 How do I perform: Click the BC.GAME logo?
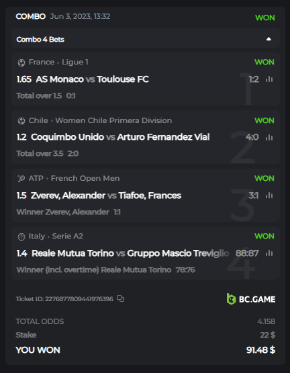coord(251,299)
